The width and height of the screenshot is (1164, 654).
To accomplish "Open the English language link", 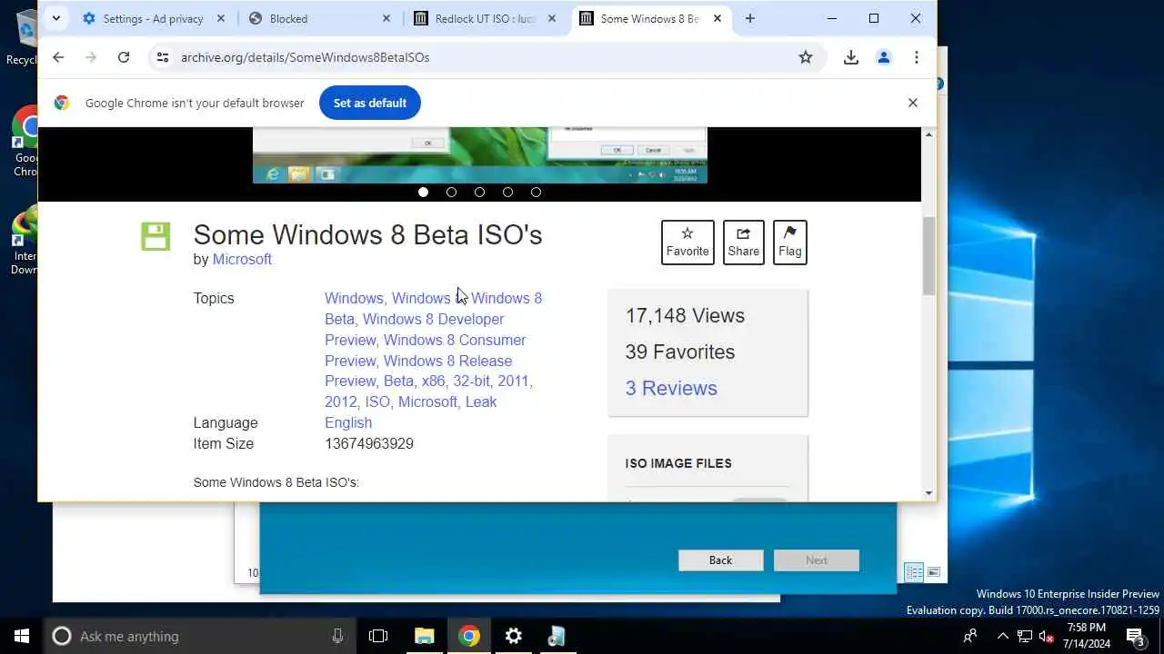I will pyautogui.click(x=348, y=422).
